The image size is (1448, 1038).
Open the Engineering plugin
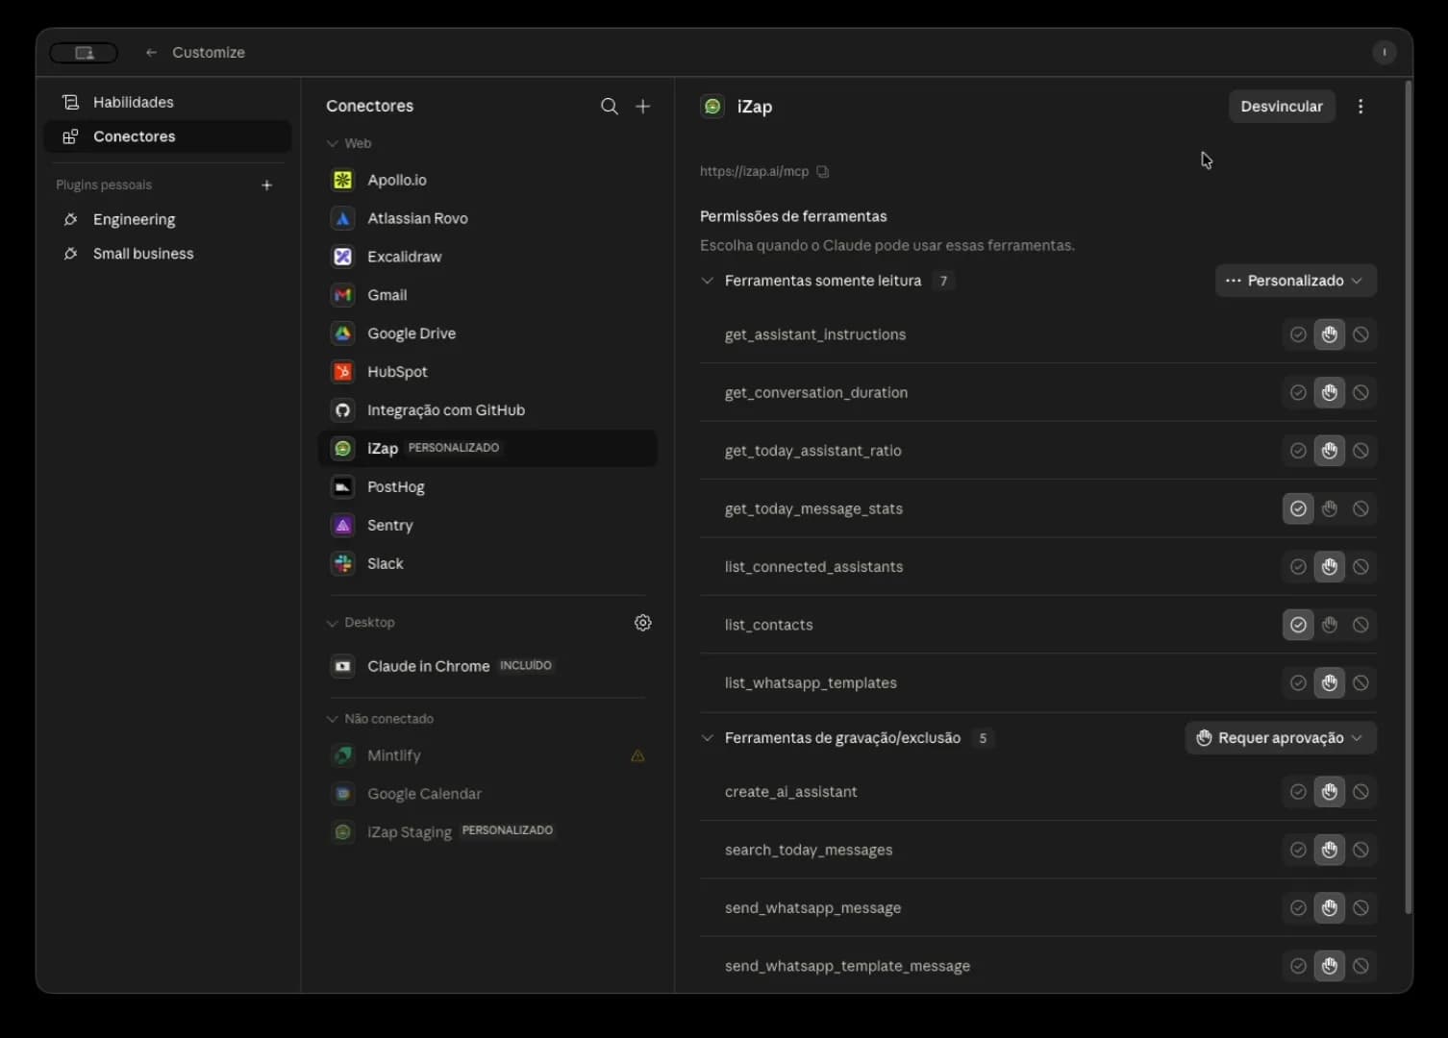(167, 219)
